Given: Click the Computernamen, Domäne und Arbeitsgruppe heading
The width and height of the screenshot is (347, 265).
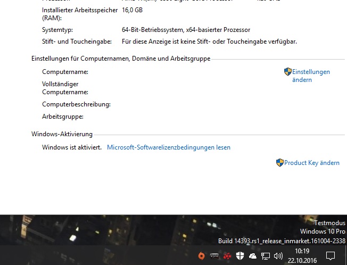Looking at the screenshot, I should (x=121, y=59).
